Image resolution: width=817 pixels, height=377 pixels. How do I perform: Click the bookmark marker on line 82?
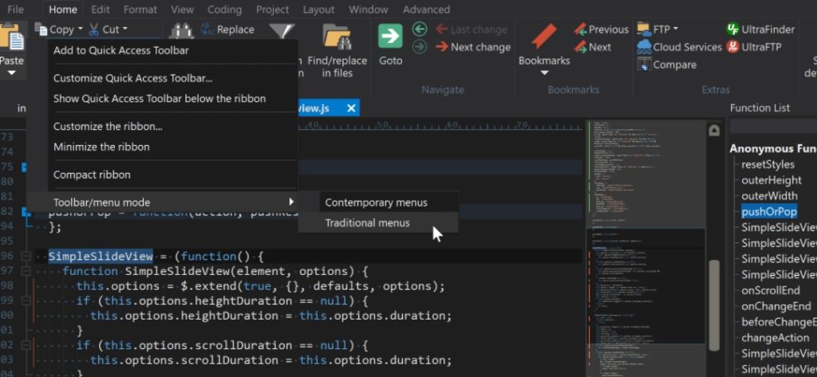25,211
